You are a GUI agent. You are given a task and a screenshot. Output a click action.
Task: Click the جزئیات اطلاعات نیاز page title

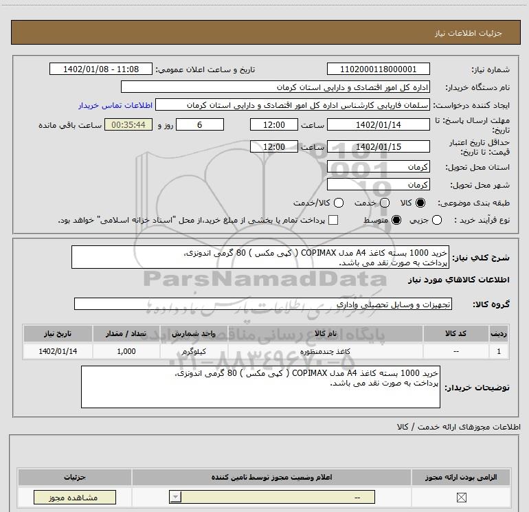click(x=469, y=33)
